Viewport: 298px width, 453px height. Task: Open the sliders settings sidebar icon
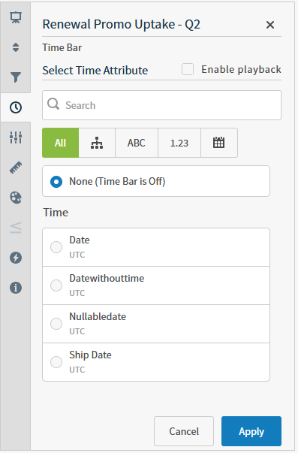pyautogui.click(x=16, y=137)
